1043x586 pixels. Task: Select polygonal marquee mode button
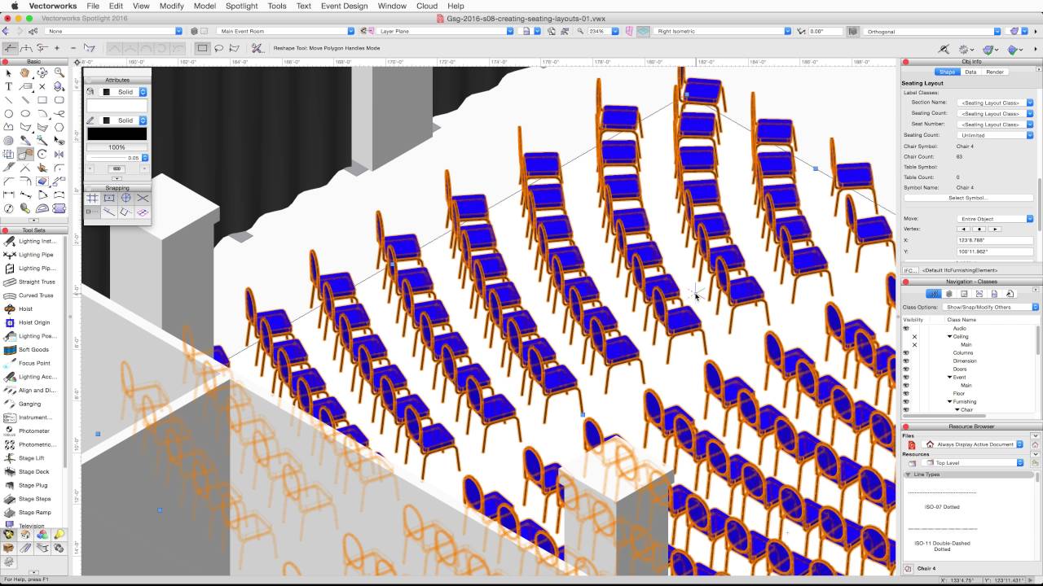tap(235, 48)
